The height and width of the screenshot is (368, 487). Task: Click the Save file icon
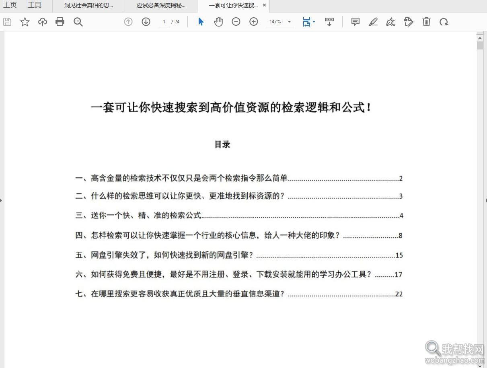(7, 22)
